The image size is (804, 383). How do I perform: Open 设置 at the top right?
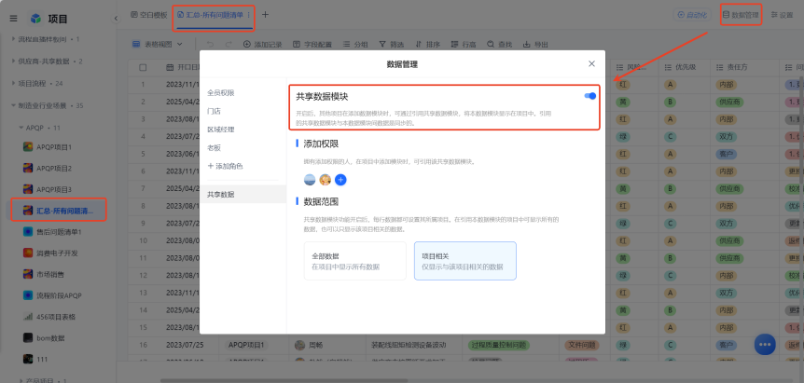point(782,15)
